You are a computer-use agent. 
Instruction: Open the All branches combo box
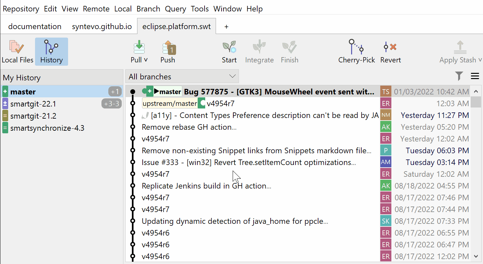click(x=182, y=76)
